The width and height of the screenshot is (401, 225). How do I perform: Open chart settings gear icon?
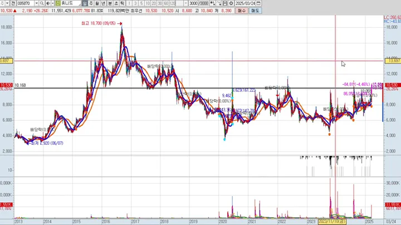[231, 3]
